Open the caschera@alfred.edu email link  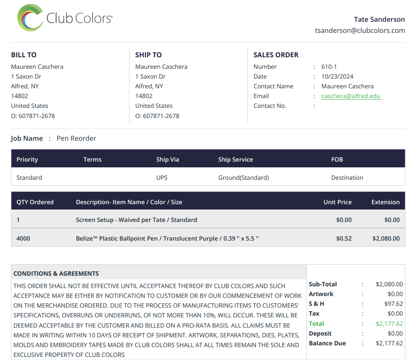pos(351,96)
